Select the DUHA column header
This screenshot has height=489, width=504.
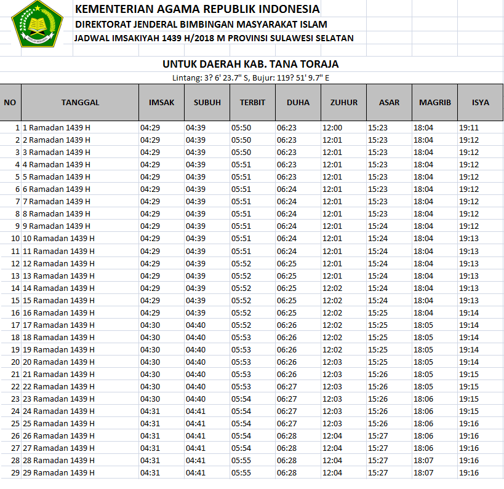coord(298,103)
